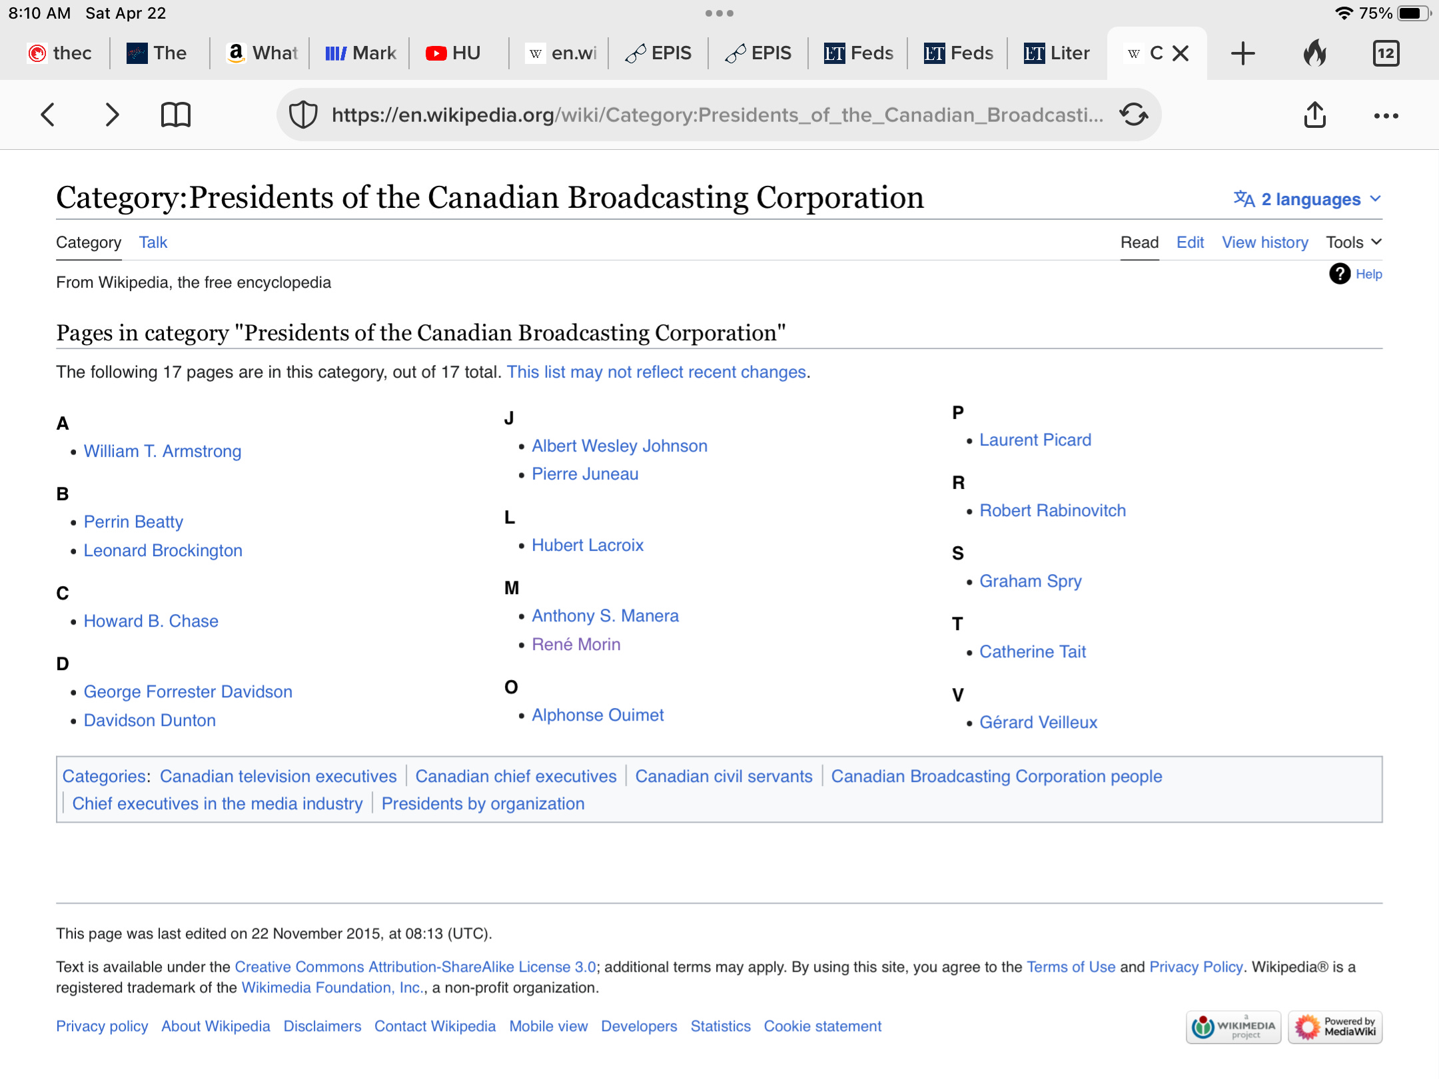
Task: Click the Edit tab
Action: pos(1190,242)
